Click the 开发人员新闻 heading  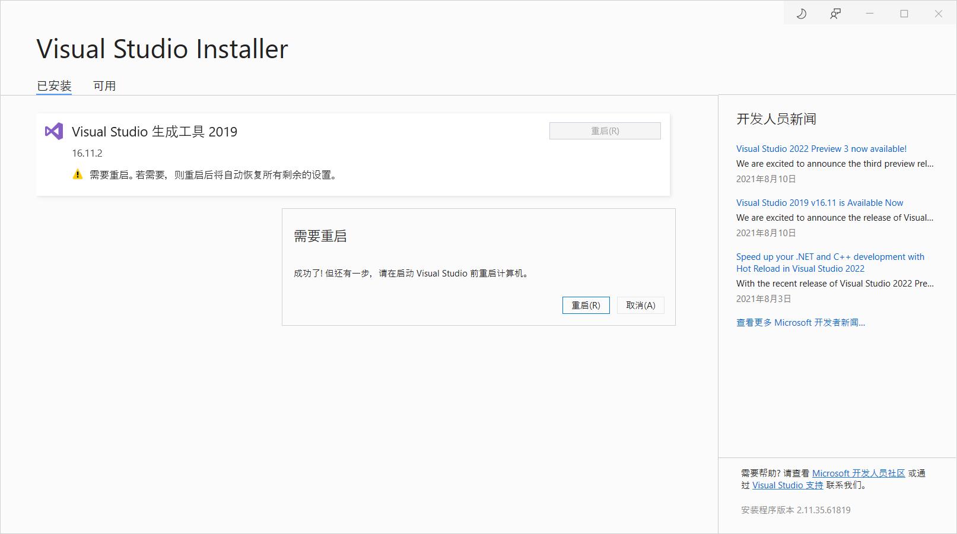(x=776, y=119)
